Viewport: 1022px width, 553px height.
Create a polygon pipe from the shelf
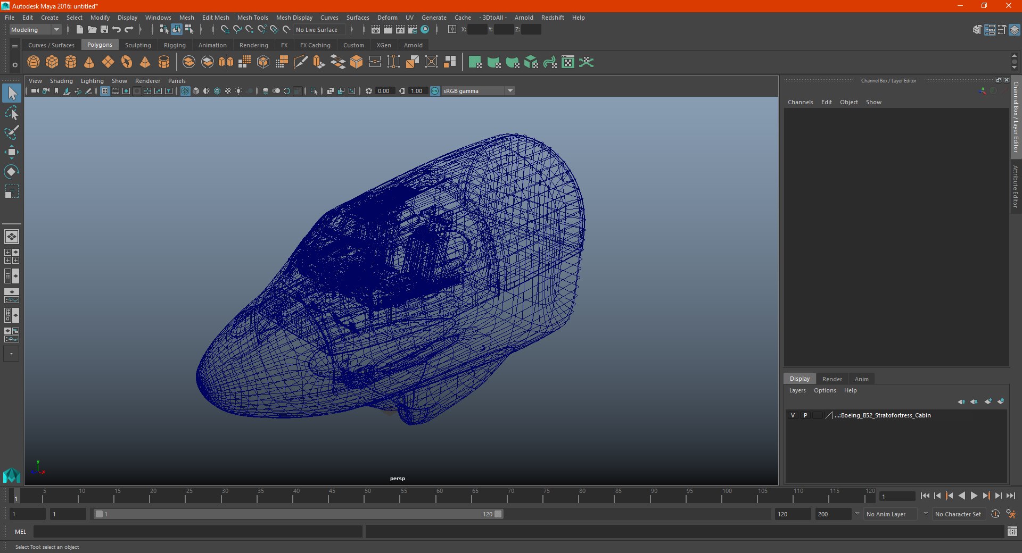coord(164,62)
